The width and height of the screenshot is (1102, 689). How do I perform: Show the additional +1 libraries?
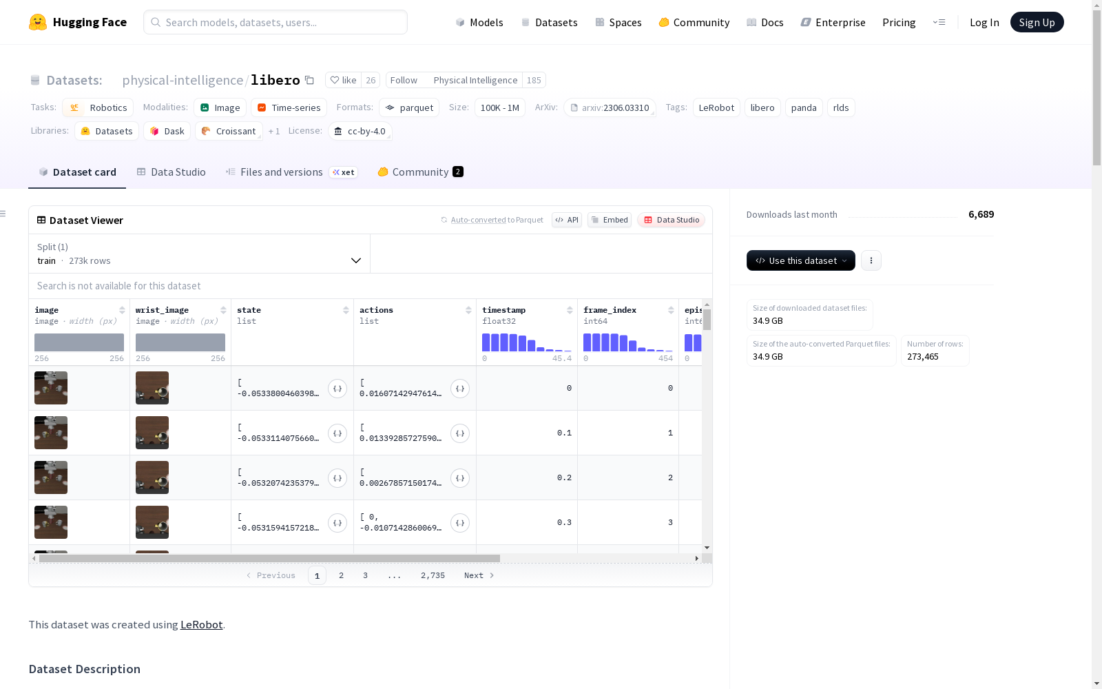coord(274,132)
